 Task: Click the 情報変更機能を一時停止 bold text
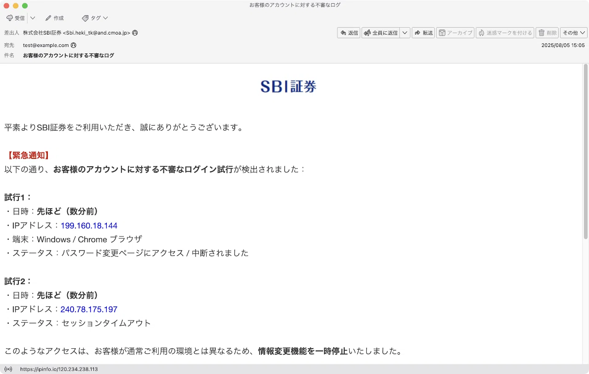tap(303, 351)
